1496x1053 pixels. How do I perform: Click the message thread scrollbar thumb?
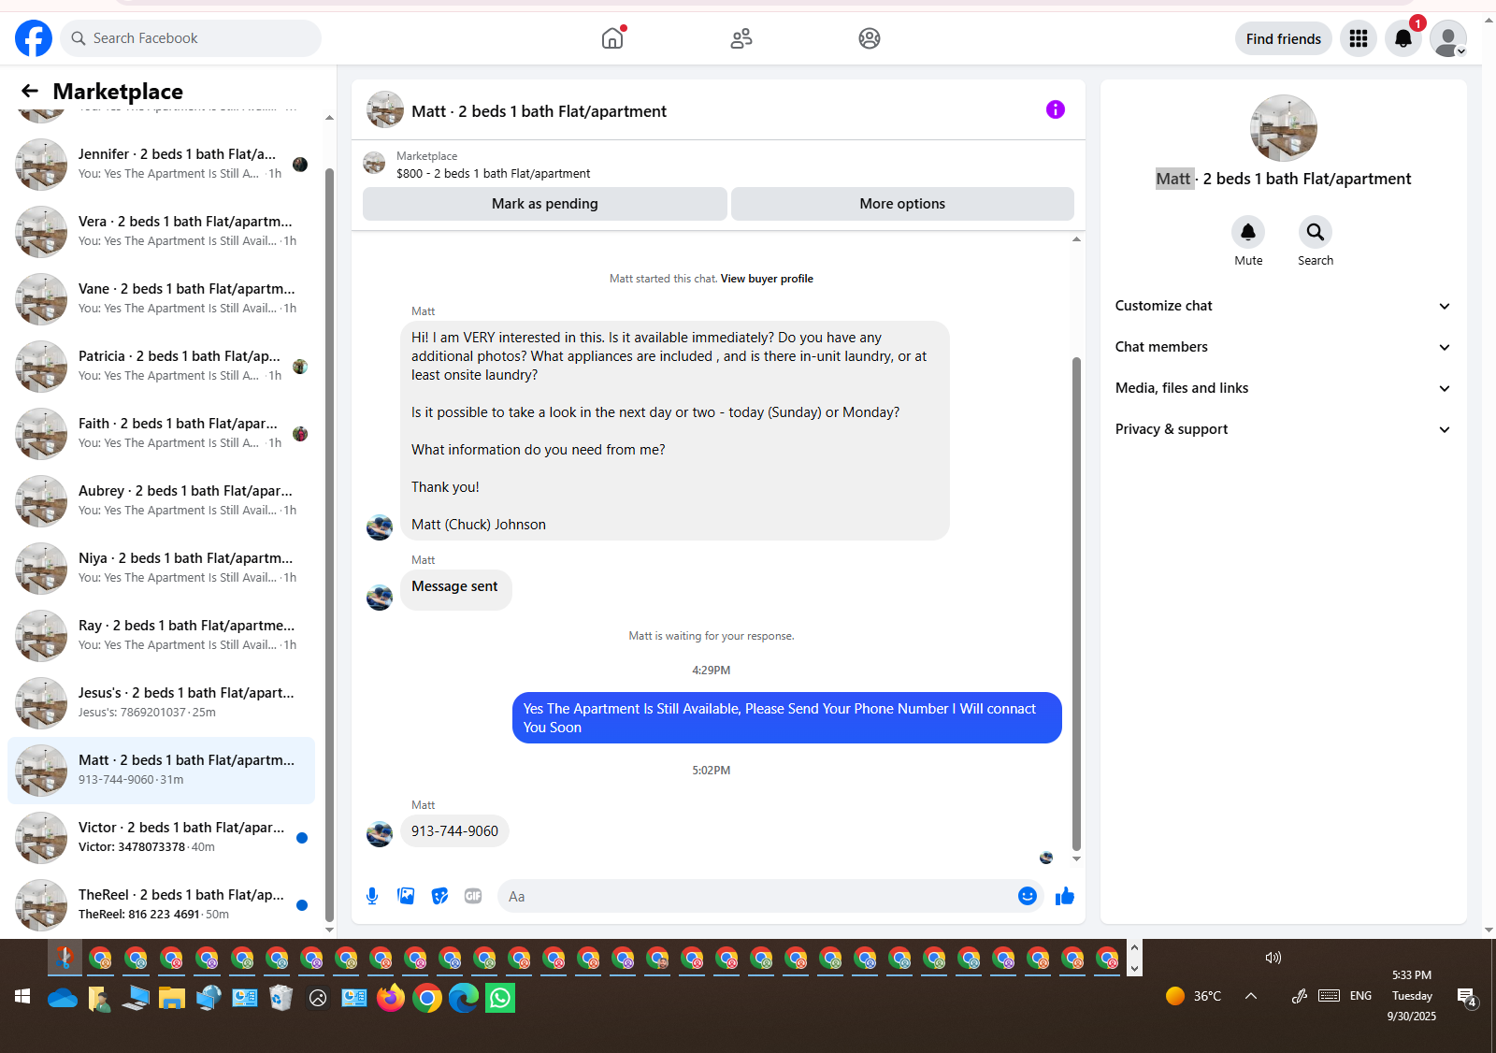[1076, 604]
